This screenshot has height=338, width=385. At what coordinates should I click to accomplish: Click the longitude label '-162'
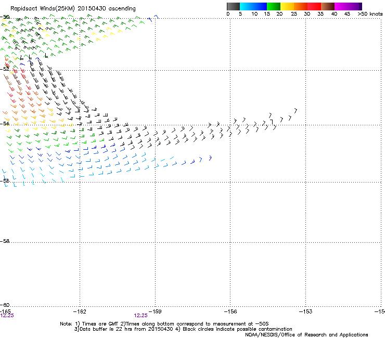click(x=80, y=311)
